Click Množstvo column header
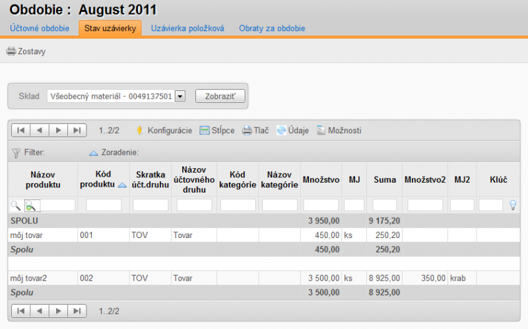Image resolution: width=528 pixels, height=329 pixels. click(x=321, y=179)
